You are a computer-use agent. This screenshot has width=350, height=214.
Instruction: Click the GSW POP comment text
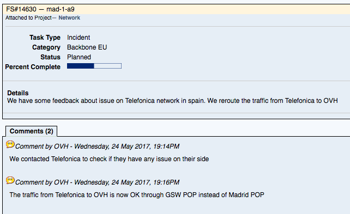click(x=137, y=195)
